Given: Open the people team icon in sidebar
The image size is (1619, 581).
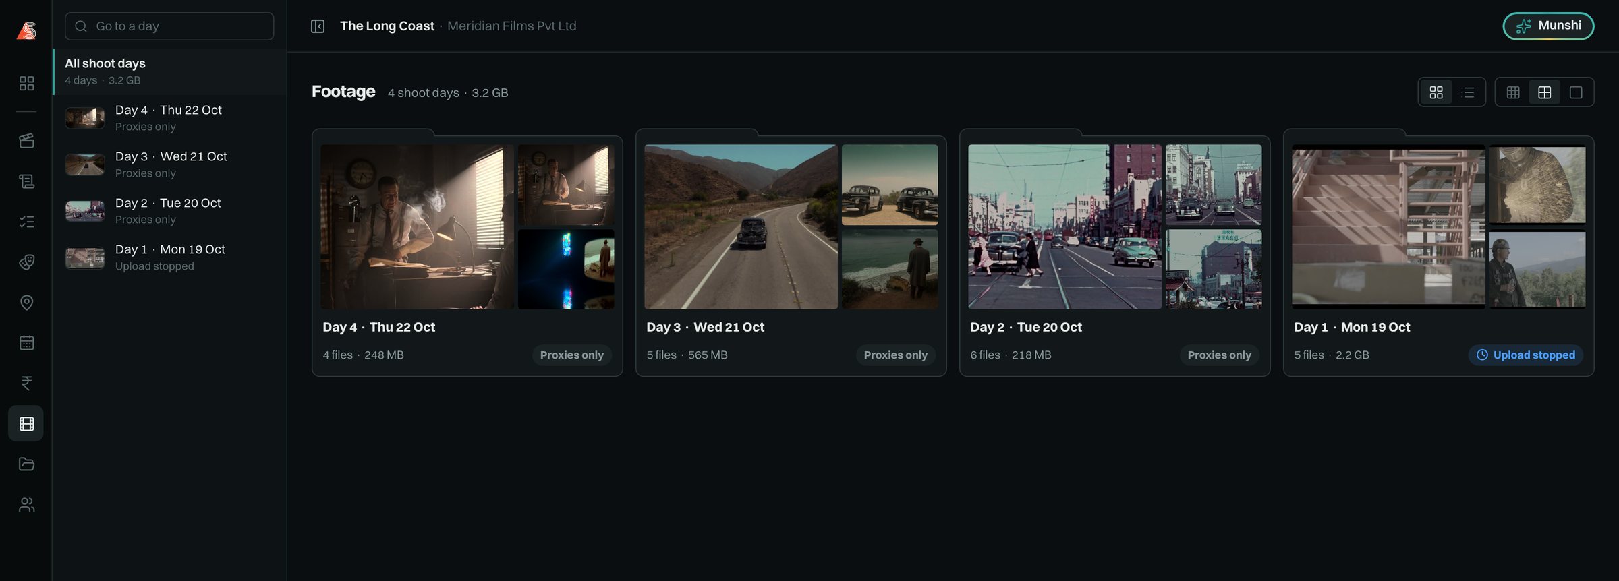Looking at the screenshot, I should (26, 505).
